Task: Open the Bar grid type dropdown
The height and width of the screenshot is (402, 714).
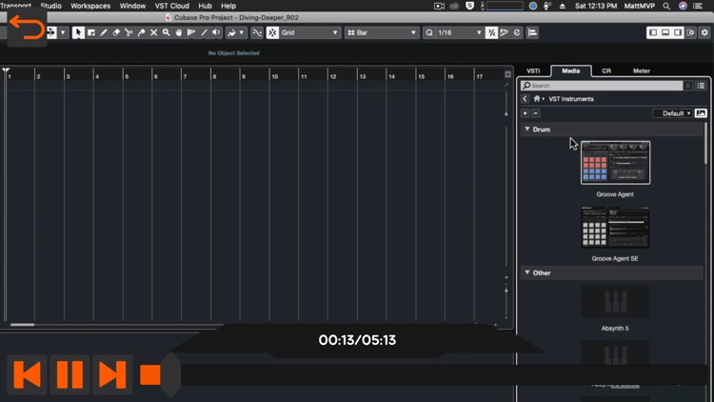Action: 382,32
